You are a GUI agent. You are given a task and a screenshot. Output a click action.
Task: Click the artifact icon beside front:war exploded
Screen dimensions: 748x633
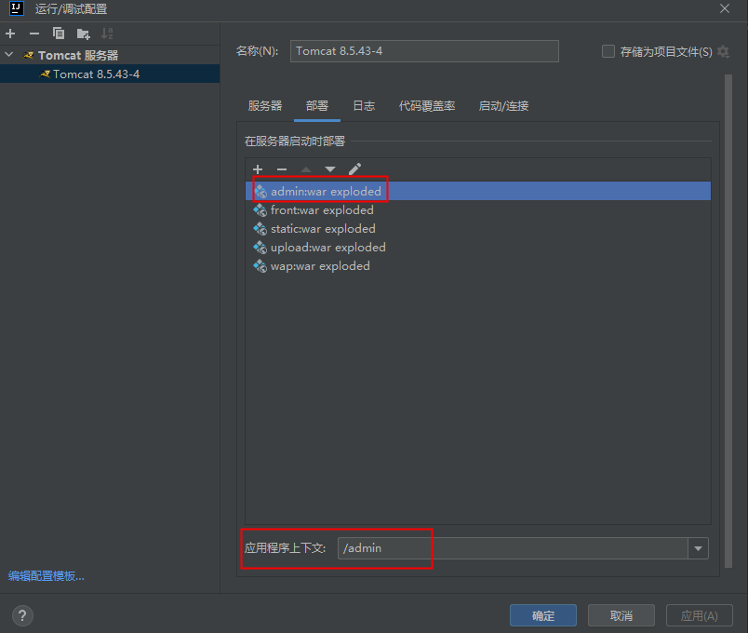click(260, 210)
